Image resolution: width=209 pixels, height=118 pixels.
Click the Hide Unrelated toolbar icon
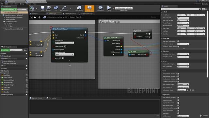(64, 8)
